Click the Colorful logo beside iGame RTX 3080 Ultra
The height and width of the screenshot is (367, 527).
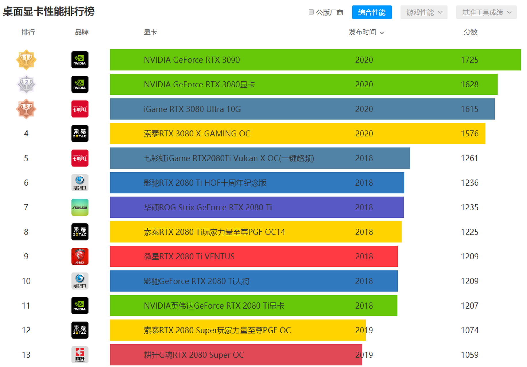coord(80,109)
